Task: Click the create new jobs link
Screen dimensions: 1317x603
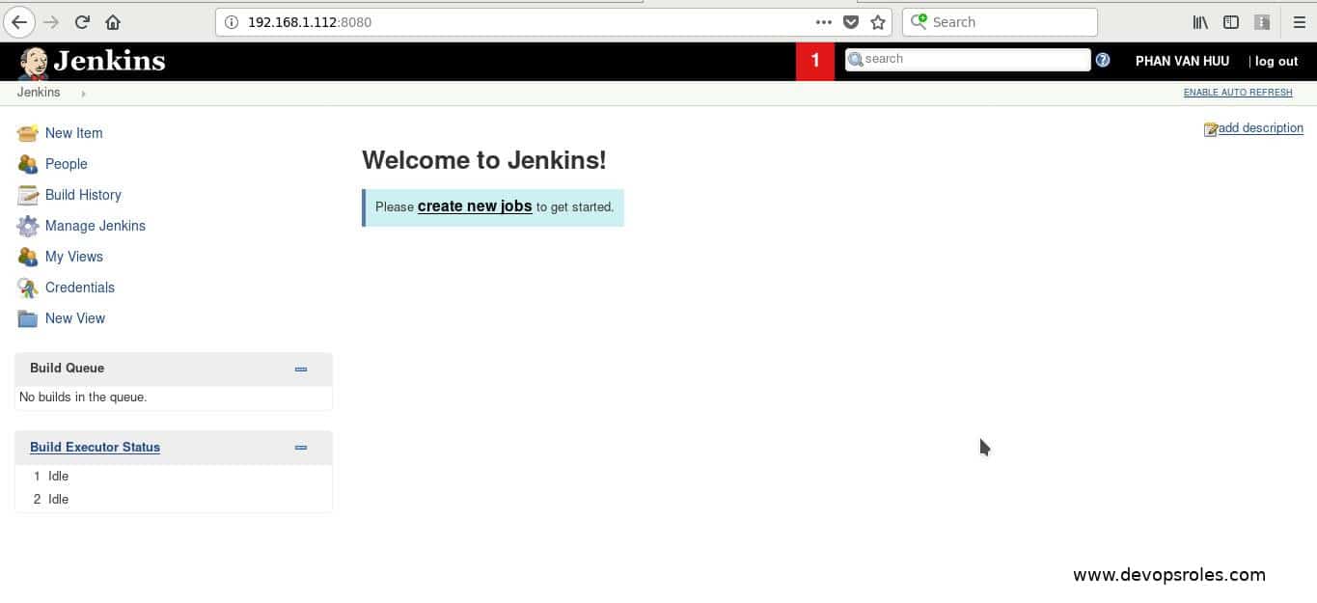Action: [x=475, y=206]
